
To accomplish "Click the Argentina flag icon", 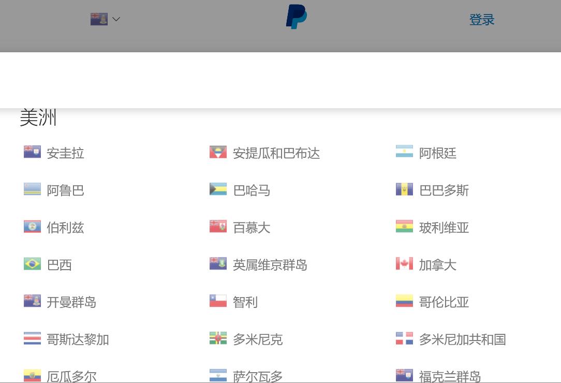I will (x=404, y=152).
